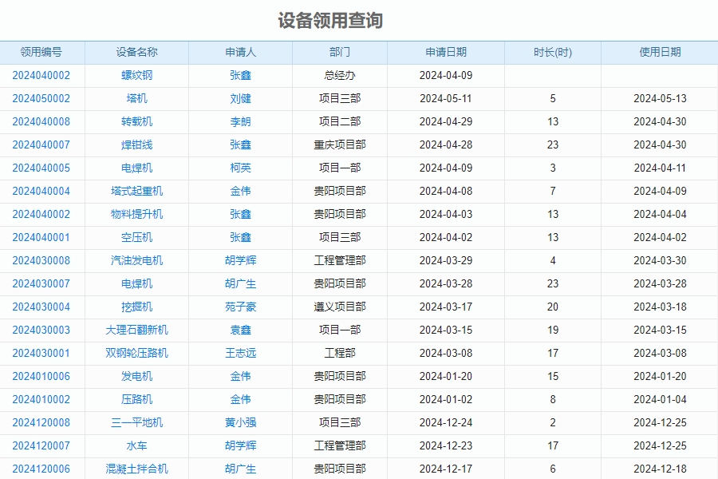Click the 转载机 equipment link

[137, 121]
